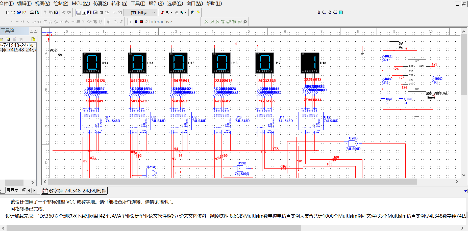Viewport: 468px width, 231px height.
Task: Redo the last action
Action: 69,12
